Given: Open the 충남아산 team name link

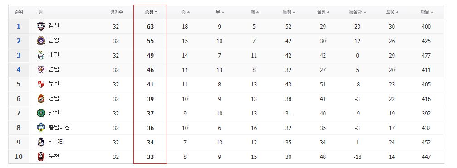Looking at the screenshot, I should (x=59, y=127).
